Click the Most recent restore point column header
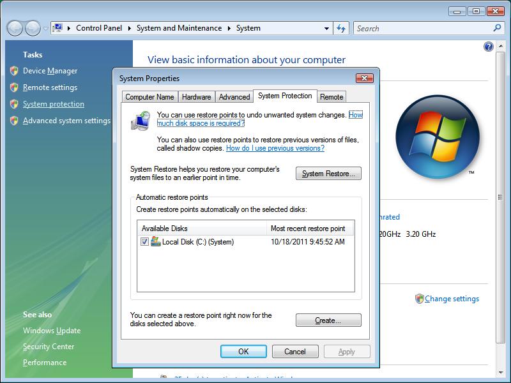511x383 pixels. click(309, 229)
